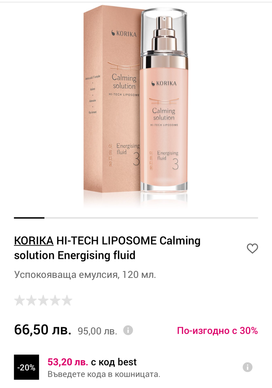
Task: Click the 66,50 лв. current price
Action: coord(43,330)
